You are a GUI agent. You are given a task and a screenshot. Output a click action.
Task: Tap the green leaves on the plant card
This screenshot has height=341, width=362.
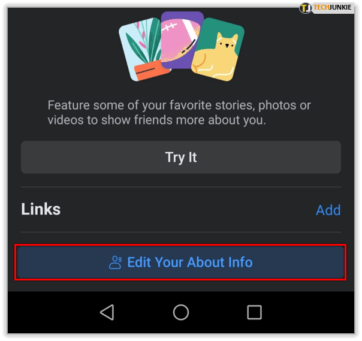point(144,44)
